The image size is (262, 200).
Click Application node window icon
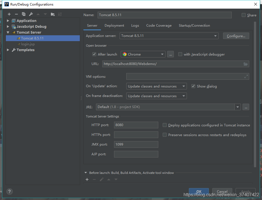pos(14,21)
